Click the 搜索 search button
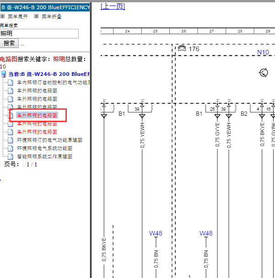The width and height of the screenshot is (275, 278). point(9,43)
